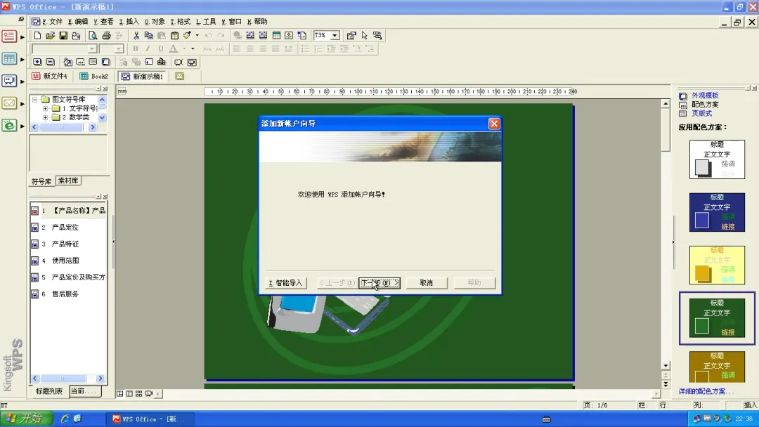The width and height of the screenshot is (759, 427).
Task: Open the 文件 menu
Action: [52, 21]
